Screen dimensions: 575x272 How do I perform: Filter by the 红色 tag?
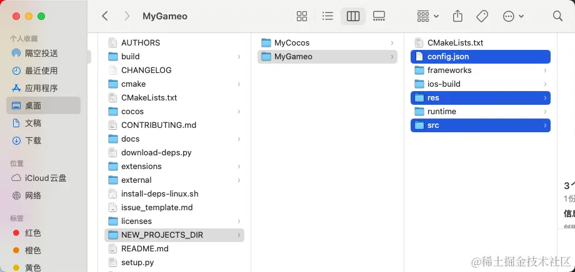(43, 233)
